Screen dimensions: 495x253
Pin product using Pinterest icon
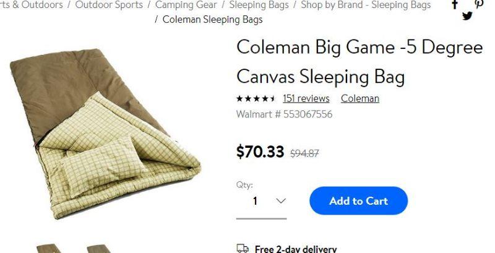point(478,4)
